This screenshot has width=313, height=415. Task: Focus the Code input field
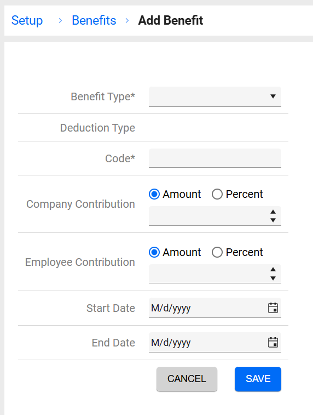click(215, 158)
